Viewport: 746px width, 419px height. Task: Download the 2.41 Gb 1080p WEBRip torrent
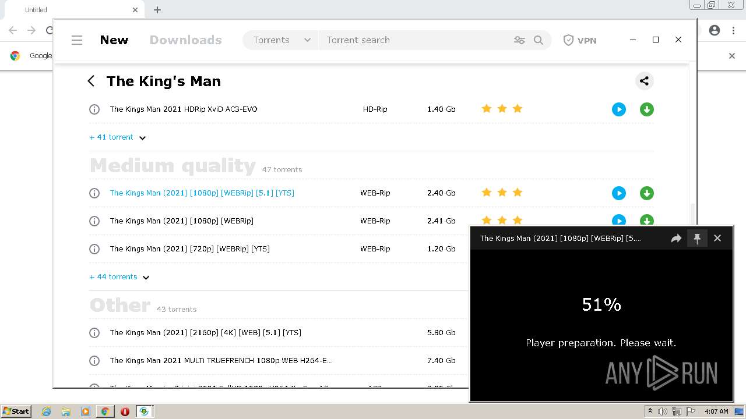(x=647, y=221)
